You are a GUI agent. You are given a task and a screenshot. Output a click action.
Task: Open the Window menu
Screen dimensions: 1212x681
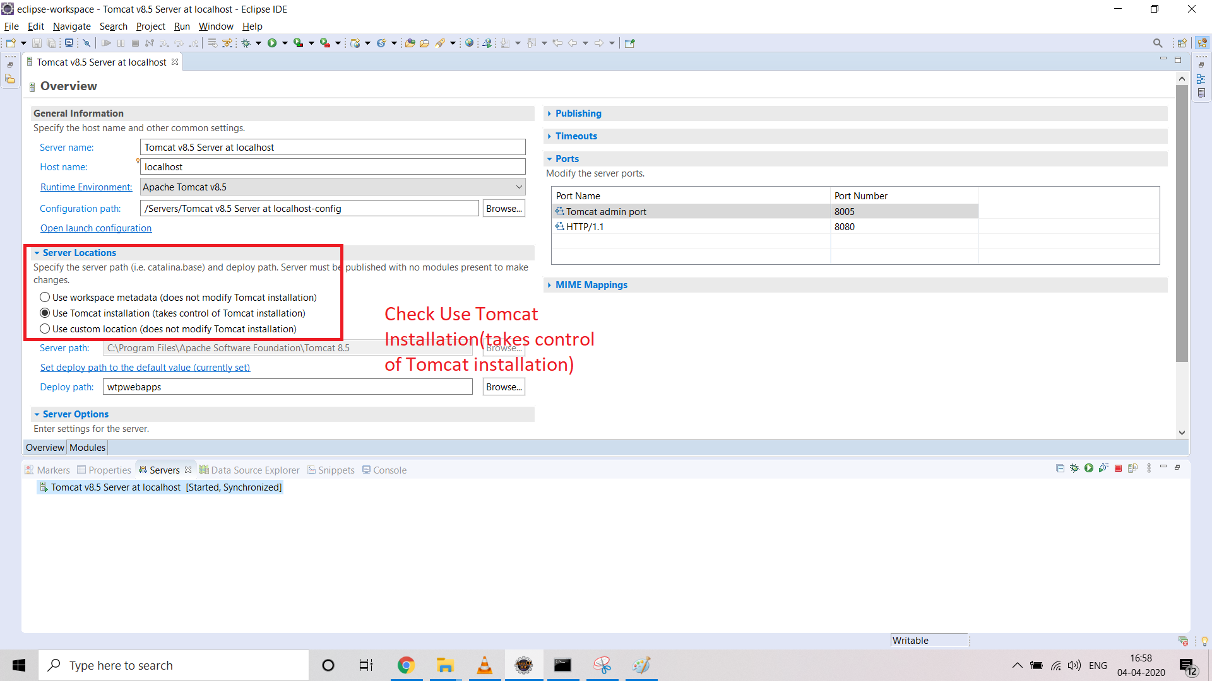(x=216, y=26)
